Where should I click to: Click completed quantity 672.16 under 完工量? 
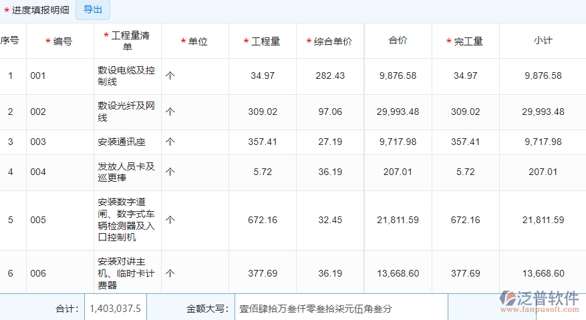(465, 220)
